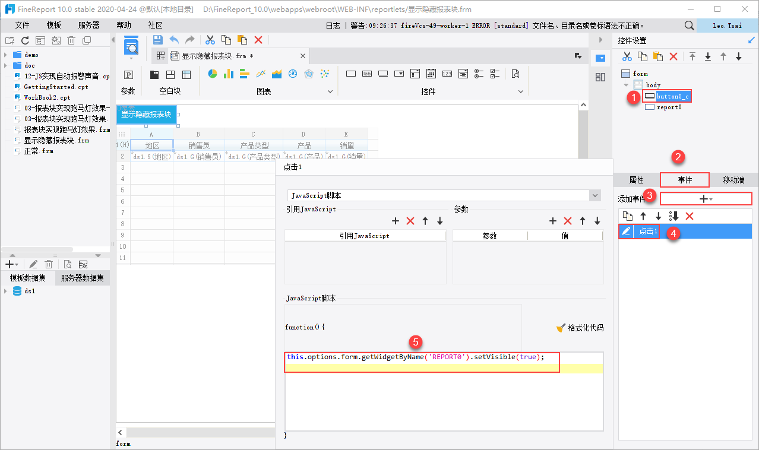Screen dimensions: 759x450
Task: Select button0_c in widget tree
Action: [x=668, y=96]
